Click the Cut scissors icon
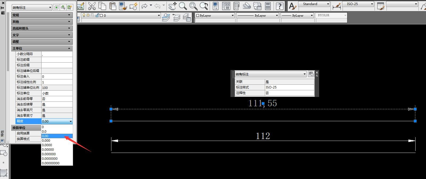426x179 pixels. tap(92, 6)
